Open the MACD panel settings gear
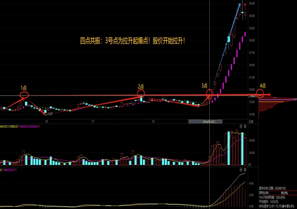This screenshot has height=209, width=297. [x=245, y=170]
